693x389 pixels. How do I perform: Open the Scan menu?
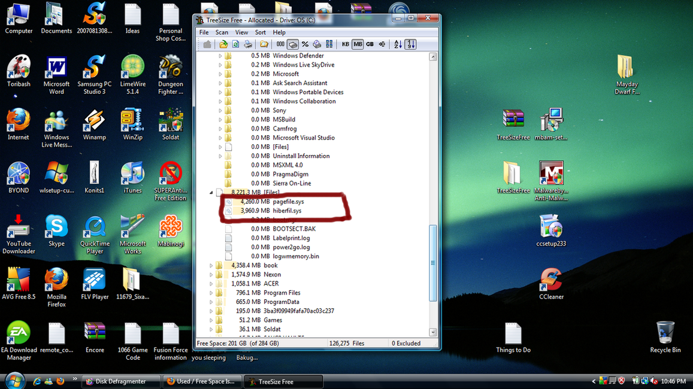pyautogui.click(x=222, y=32)
